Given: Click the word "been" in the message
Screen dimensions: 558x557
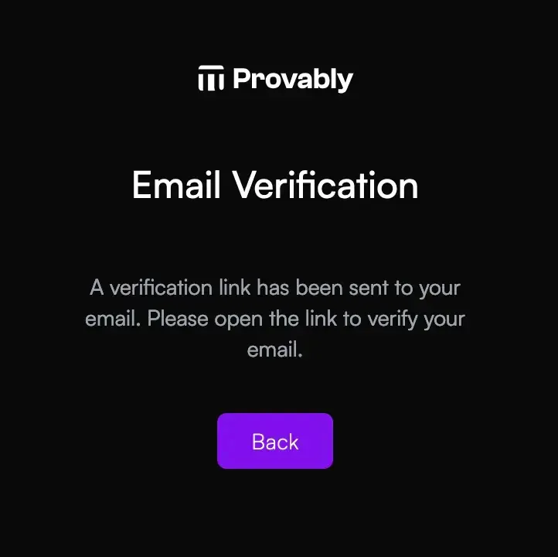Looking at the screenshot, I should (319, 288).
